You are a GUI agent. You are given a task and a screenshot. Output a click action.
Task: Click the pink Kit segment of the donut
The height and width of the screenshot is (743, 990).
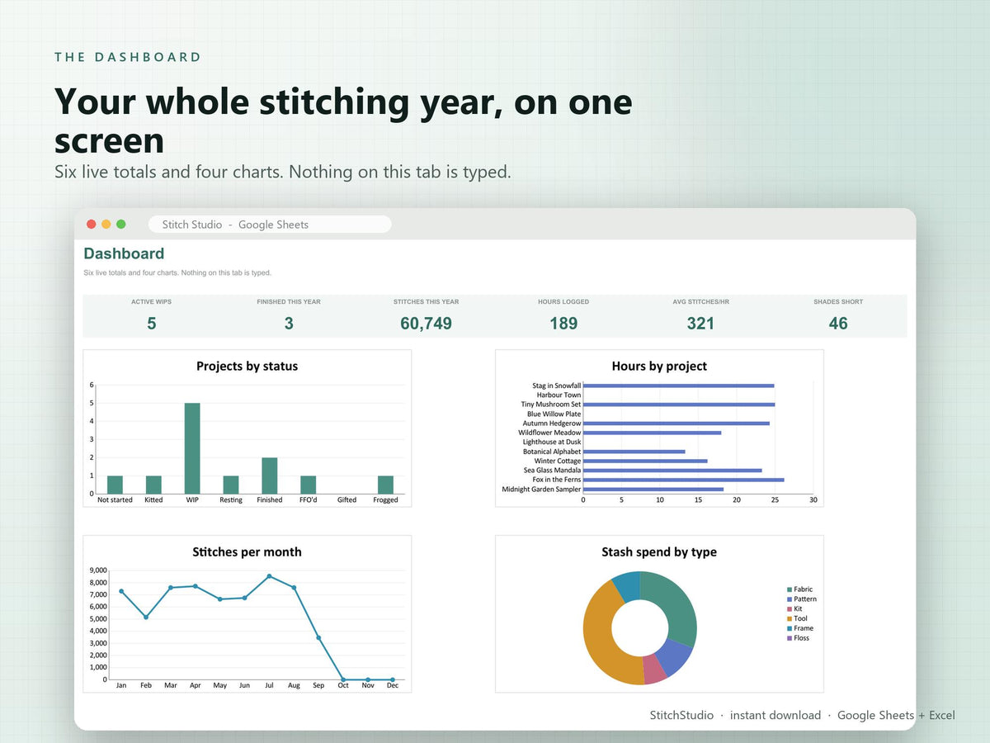[x=655, y=670]
